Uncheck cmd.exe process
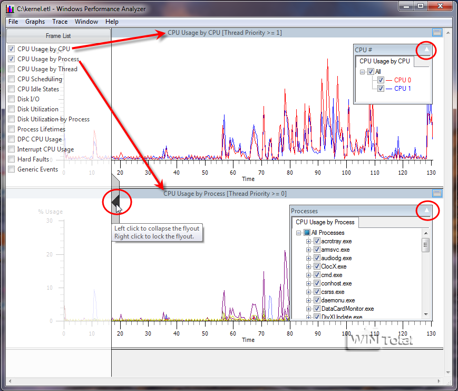This screenshot has height=391, width=458. tap(317, 275)
